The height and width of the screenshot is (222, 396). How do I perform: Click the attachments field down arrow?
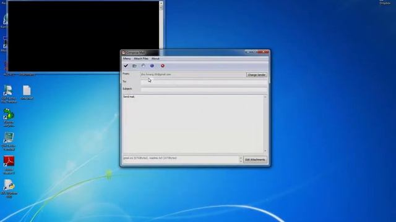click(x=241, y=161)
